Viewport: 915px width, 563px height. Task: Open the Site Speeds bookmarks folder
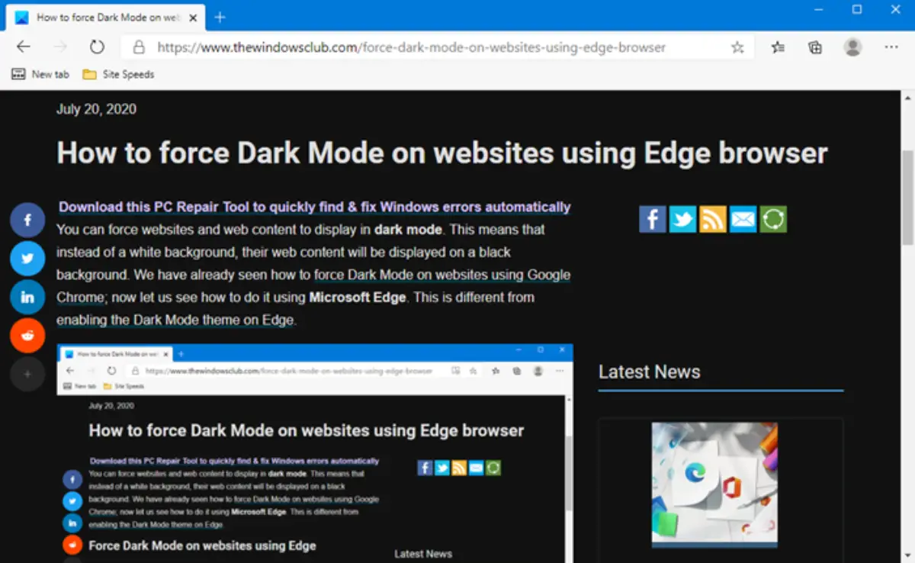[x=118, y=74]
